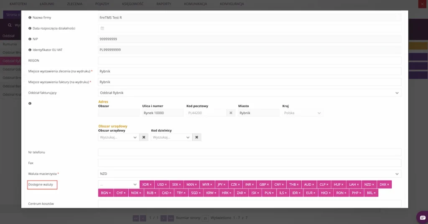Image resolution: width=428 pixels, height=224 pixels.
Task: Open POJAZDY menu
Action: tap(102, 4)
